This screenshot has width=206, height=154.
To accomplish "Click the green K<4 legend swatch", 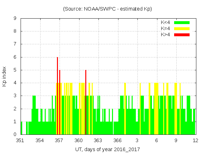I will pyautogui.click(x=182, y=22).
